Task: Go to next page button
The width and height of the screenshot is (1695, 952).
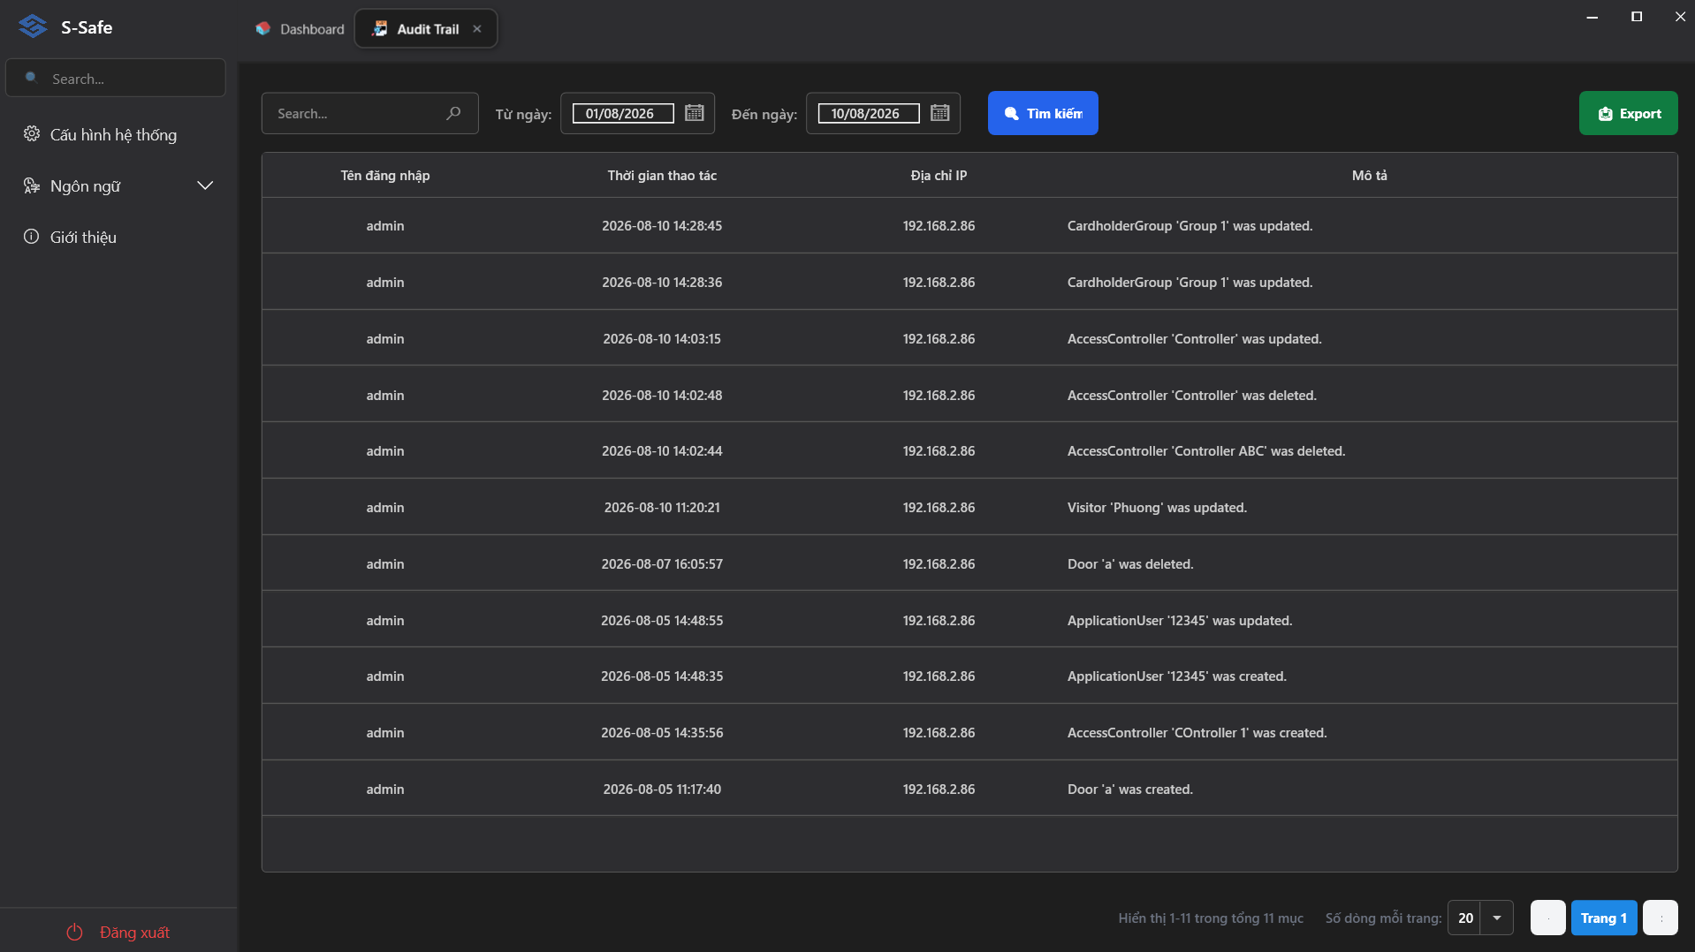Action: click(x=1661, y=918)
